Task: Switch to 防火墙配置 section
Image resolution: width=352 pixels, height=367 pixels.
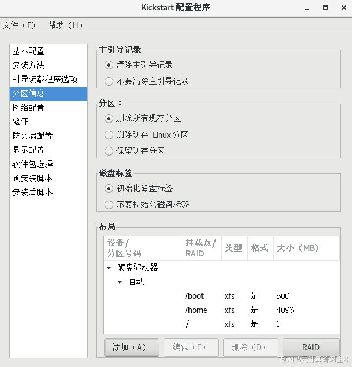Action: [x=48, y=136]
